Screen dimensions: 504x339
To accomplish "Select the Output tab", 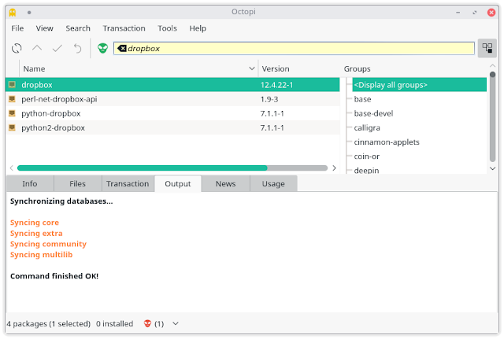I will (178, 183).
